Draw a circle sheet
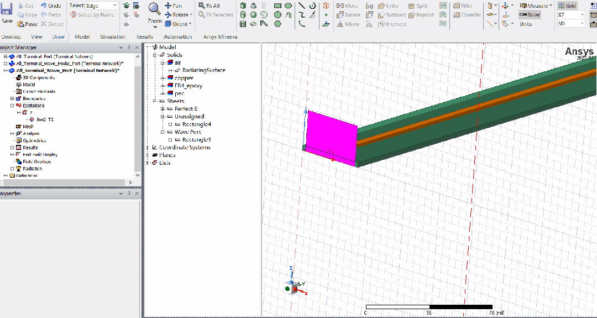597x318 pixels. coord(278,15)
